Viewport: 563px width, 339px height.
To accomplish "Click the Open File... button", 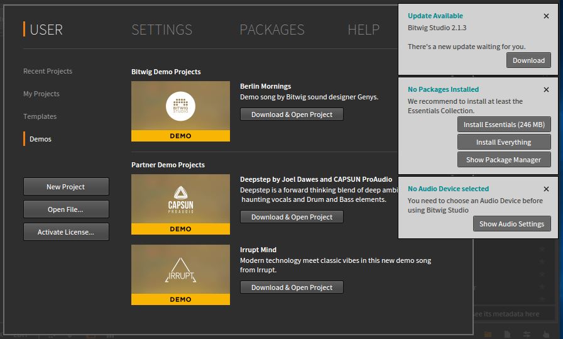I will (x=66, y=209).
